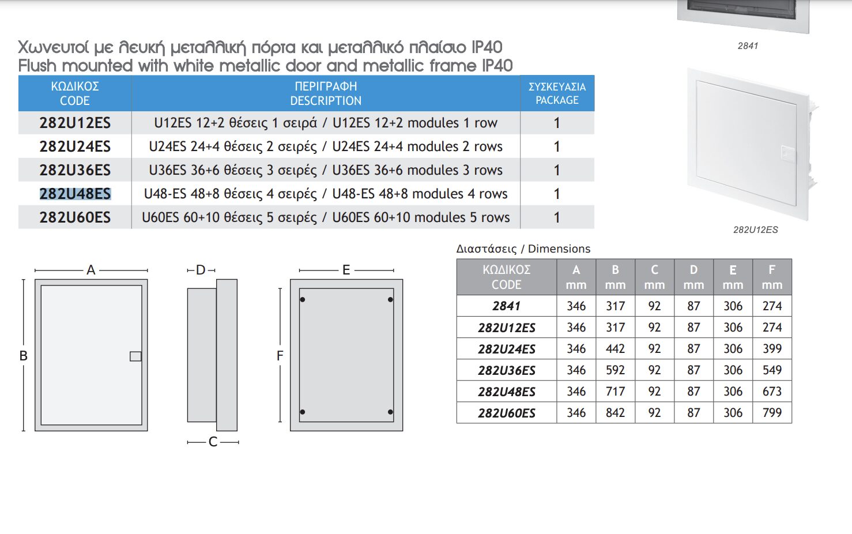Click the 842 value in dimensions table
852x534 pixels.
(615, 413)
